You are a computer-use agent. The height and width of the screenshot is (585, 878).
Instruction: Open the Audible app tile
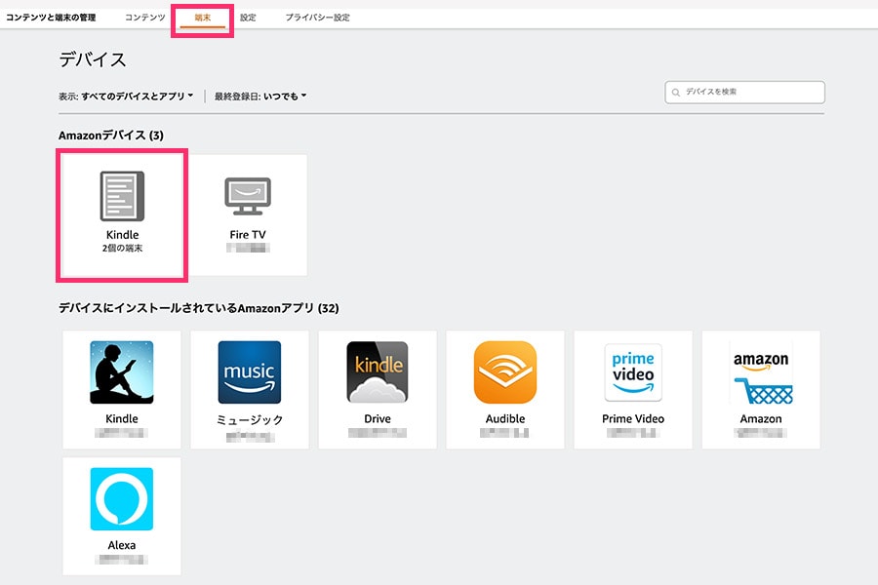(505, 390)
